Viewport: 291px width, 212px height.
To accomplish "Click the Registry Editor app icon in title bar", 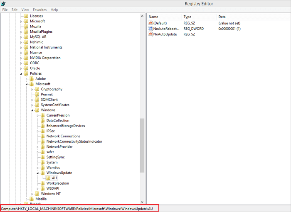I will (x=3, y=3).
